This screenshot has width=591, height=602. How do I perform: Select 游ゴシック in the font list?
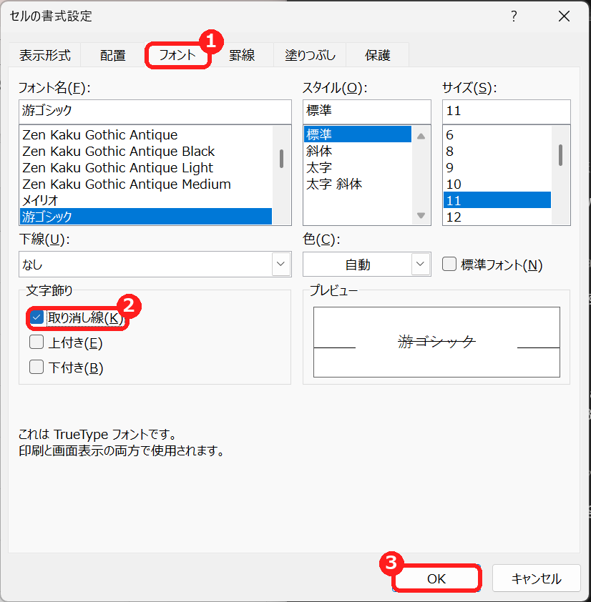(x=146, y=217)
